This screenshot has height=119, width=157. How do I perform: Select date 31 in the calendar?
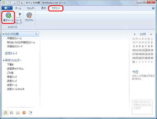click(x=134, y=62)
